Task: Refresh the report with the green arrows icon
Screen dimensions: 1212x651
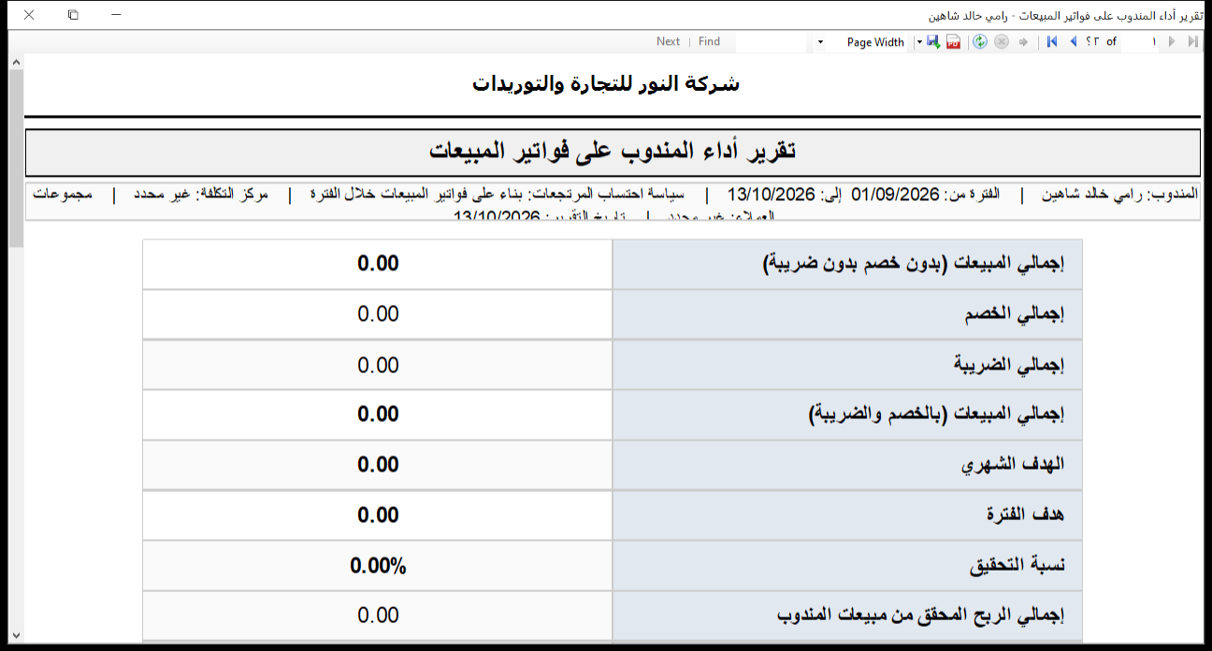Action: click(x=980, y=42)
